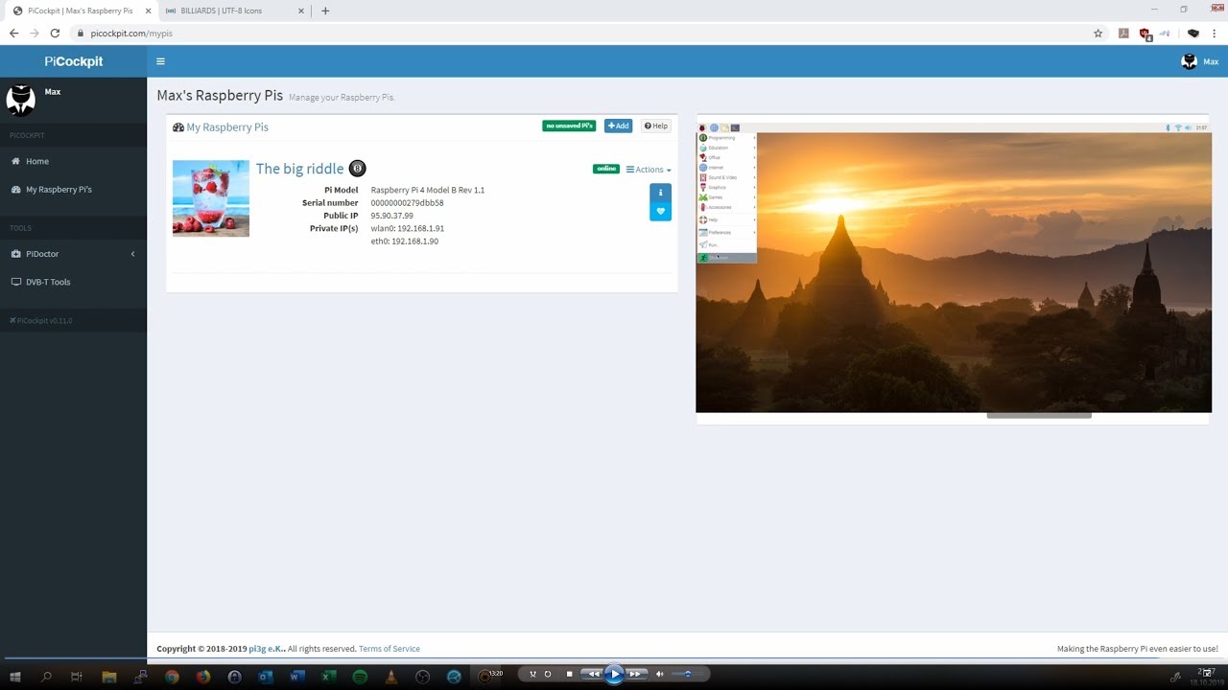Expand the PiDoctor sidebar section

[73, 254]
